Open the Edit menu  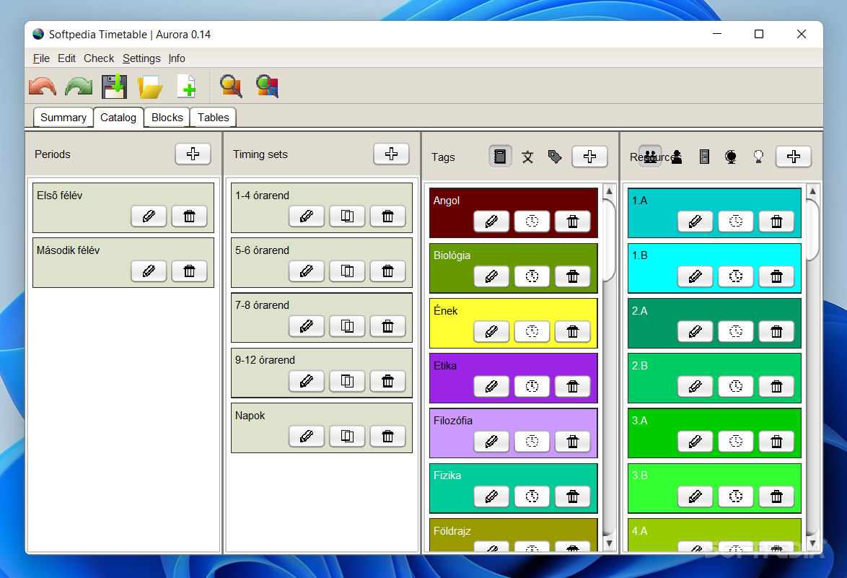66,58
